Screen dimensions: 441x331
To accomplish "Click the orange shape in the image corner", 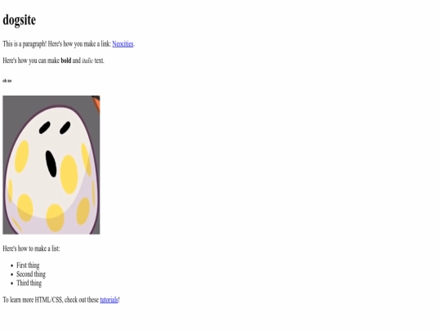I will tap(96, 104).
